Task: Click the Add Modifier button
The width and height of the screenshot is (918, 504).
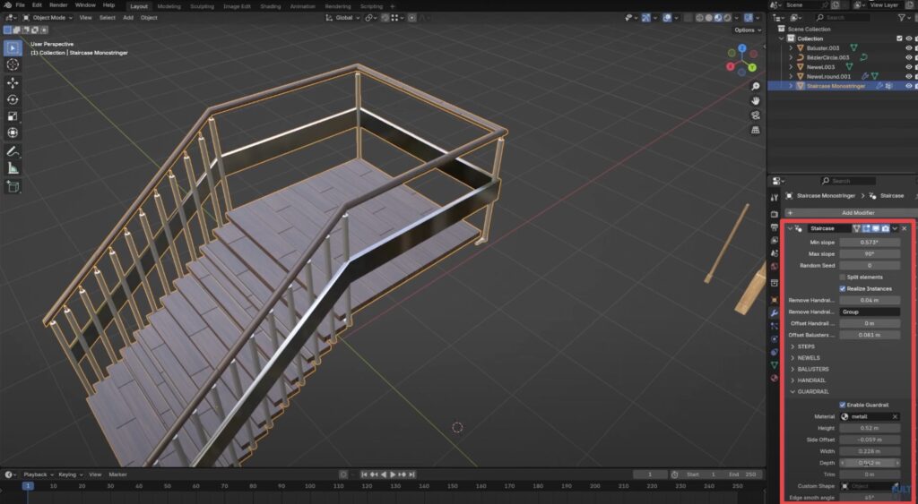Action: click(852, 213)
